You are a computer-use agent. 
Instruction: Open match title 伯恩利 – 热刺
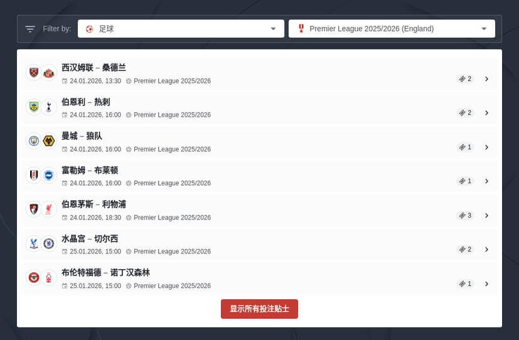[x=86, y=102]
